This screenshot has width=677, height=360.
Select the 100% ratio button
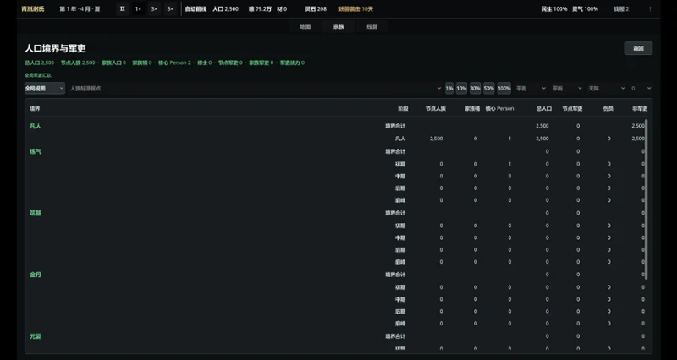click(x=504, y=88)
